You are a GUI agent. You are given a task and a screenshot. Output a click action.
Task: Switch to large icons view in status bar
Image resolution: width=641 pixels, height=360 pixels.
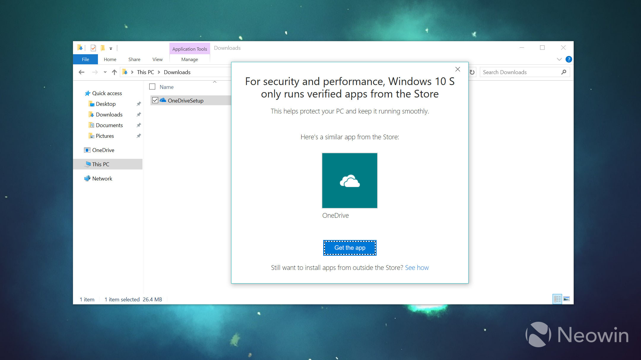pyautogui.click(x=566, y=299)
